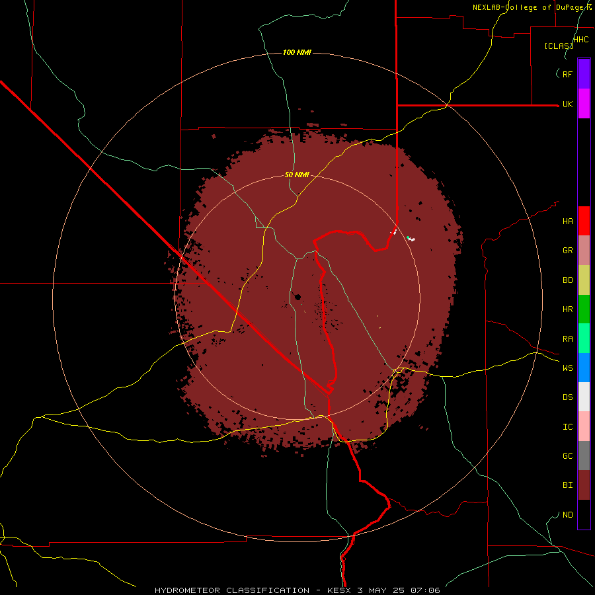595x595 pixels.
Task: Click the "[CLAS]" legend header text
Action: pyautogui.click(x=559, y=46)
